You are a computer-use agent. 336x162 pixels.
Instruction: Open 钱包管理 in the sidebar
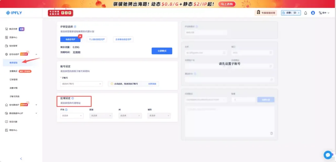point(13,46)
